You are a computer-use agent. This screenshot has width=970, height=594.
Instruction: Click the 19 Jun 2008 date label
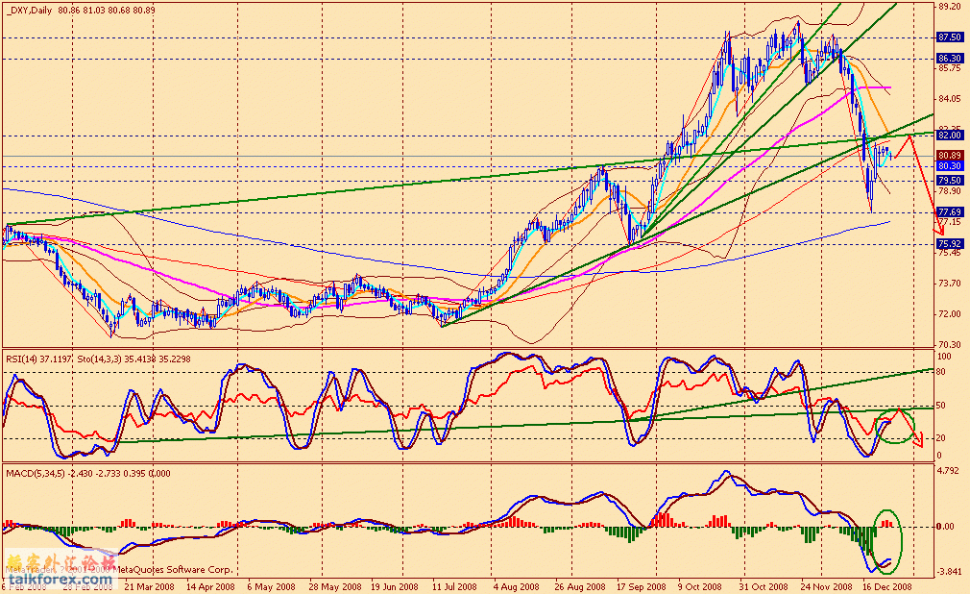pos(395,586)
